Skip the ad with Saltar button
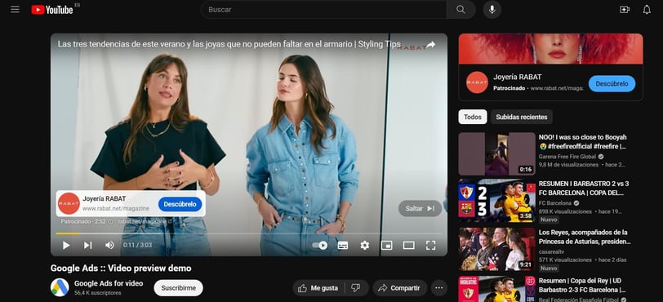The image size is (663, 302). 420,208
